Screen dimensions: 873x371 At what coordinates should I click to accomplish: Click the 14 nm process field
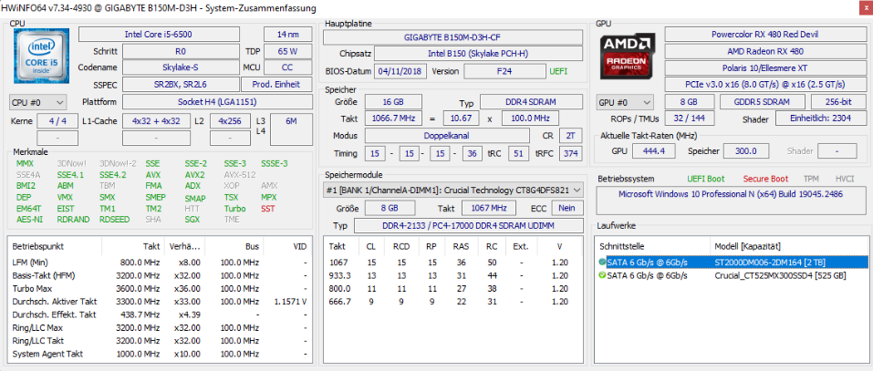click(x=288, y=35)
